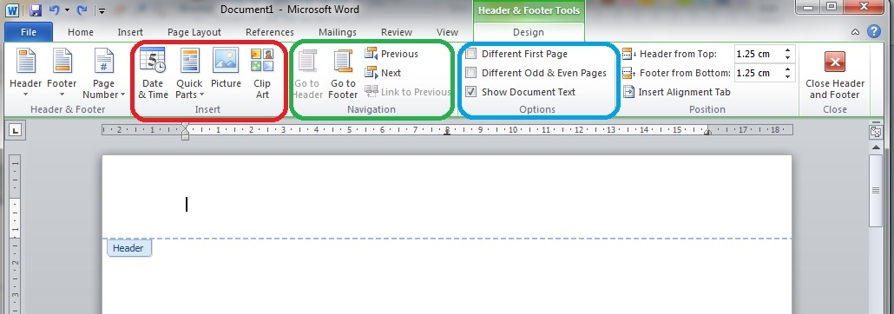Decrease the Footer from Bottom value
The height and width of the screenshot is (314, 894).
click(788, 76)
